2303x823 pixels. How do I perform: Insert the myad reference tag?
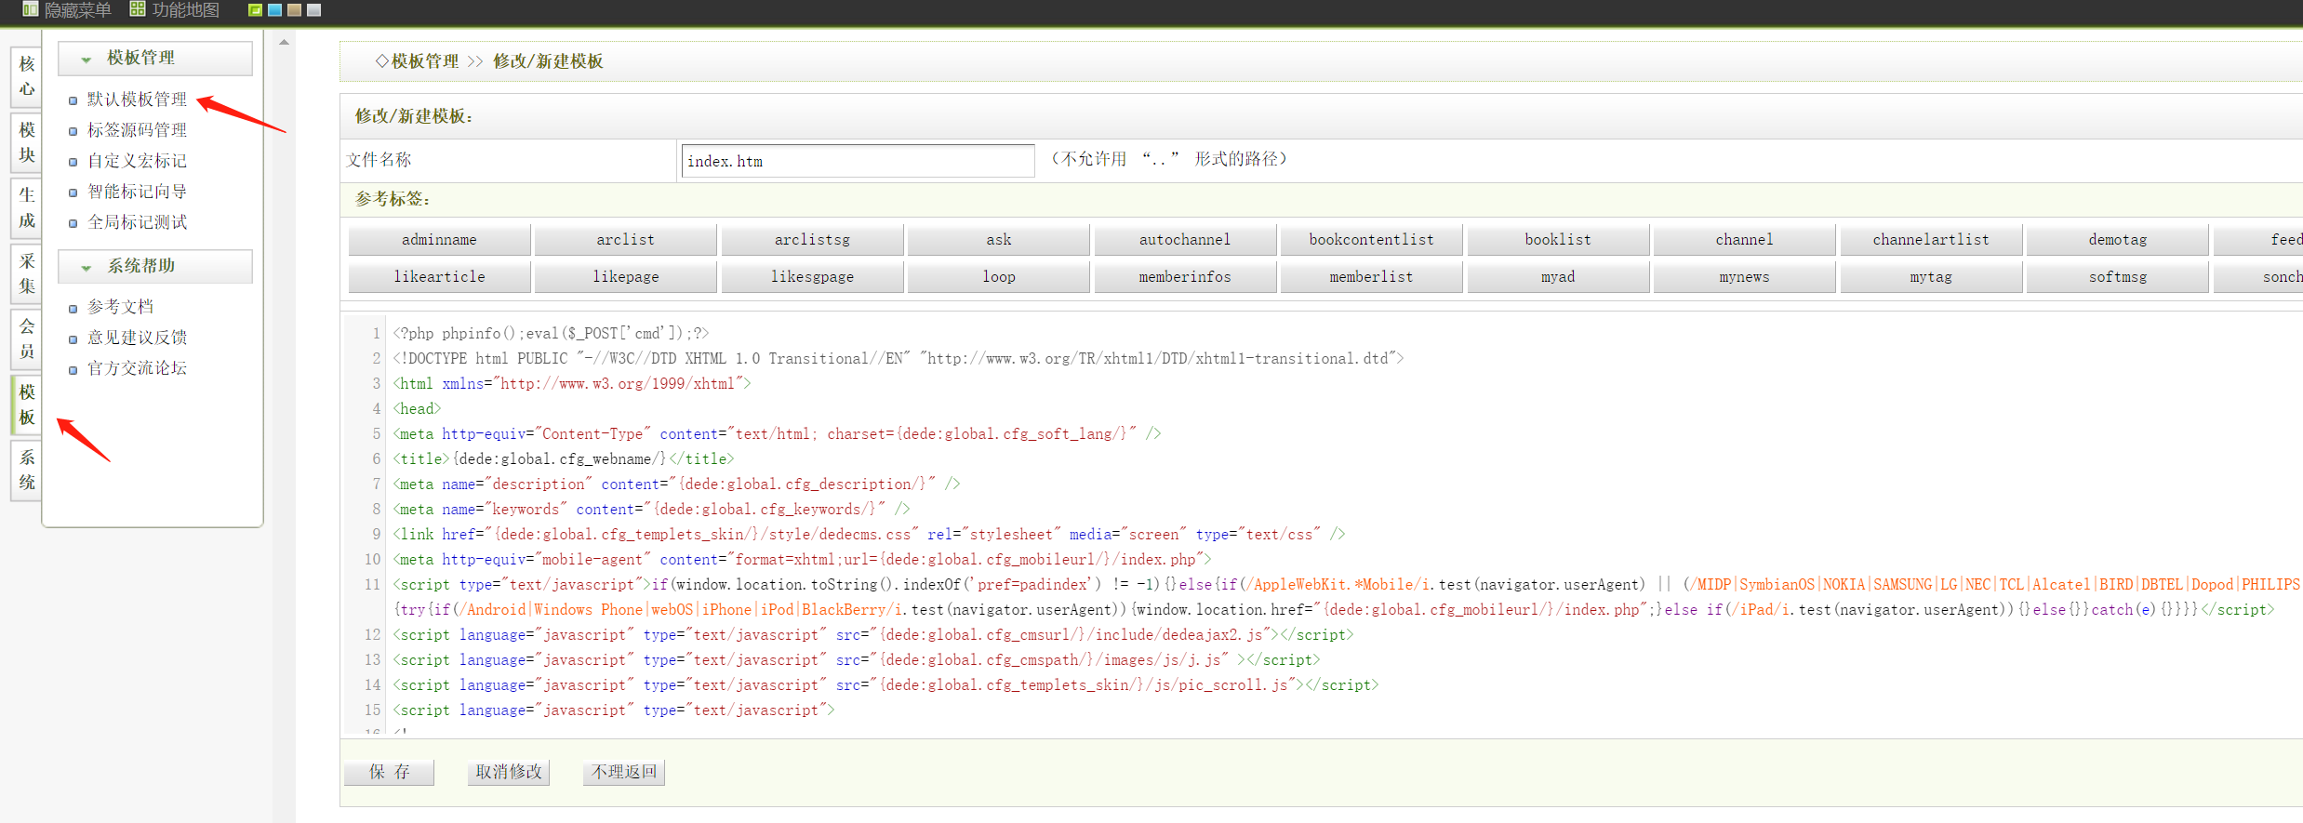(1558, 277)
